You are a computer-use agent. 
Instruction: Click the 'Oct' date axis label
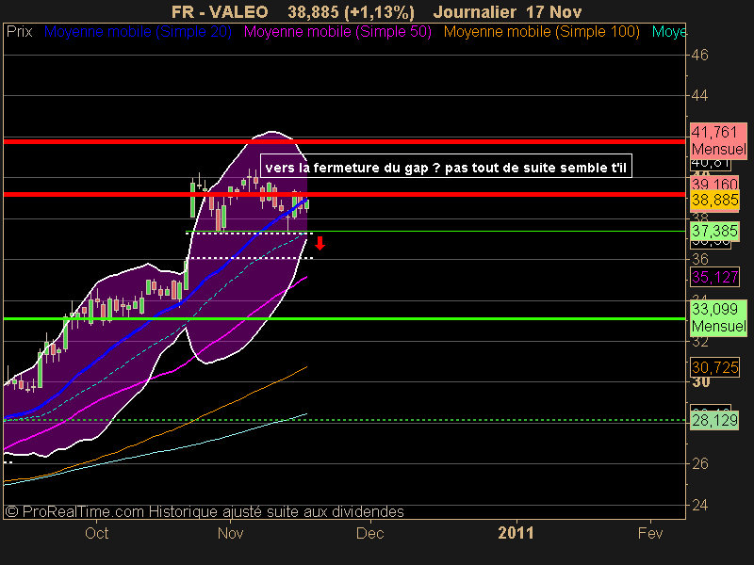pos(97,533)
